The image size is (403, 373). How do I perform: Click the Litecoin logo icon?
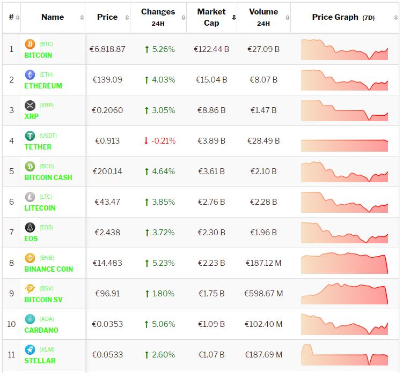(30, 197)
